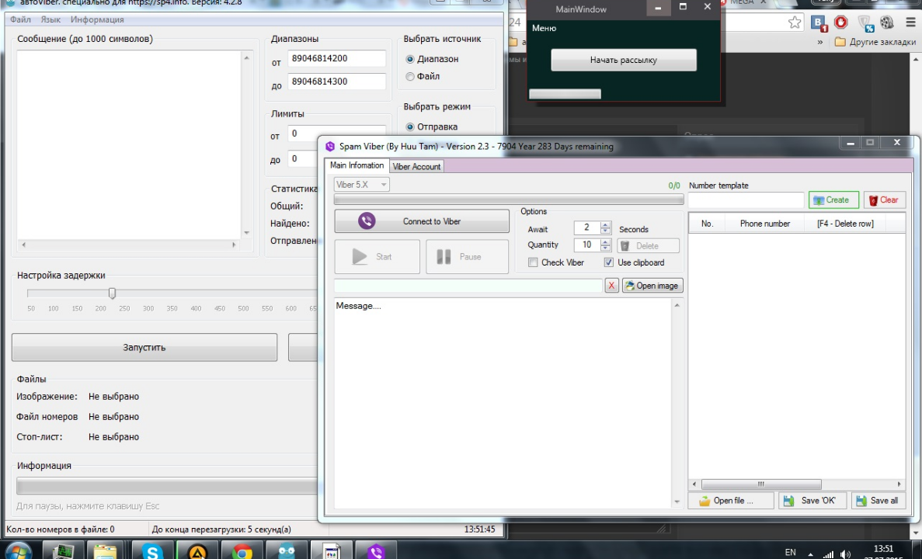This screenshot has width=922, height=559.
Task: Increase the Await seconds spinner
Action: point(606,225)
